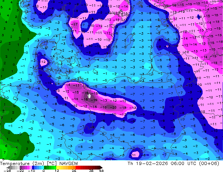223x172 pixels.
Task: Click the '7' value in bright green area
Action: [5, 153]
